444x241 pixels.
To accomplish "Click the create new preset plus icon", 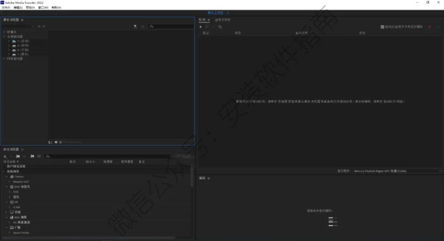I will click(5, 156).
